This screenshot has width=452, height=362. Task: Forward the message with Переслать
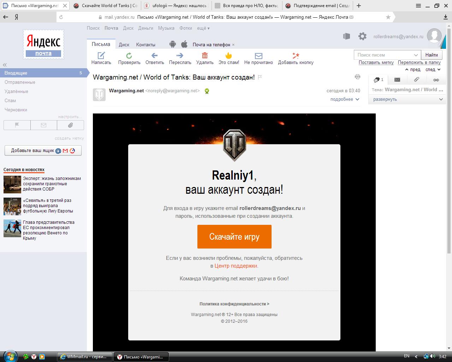pyautogui.click(x=180, y=58)
